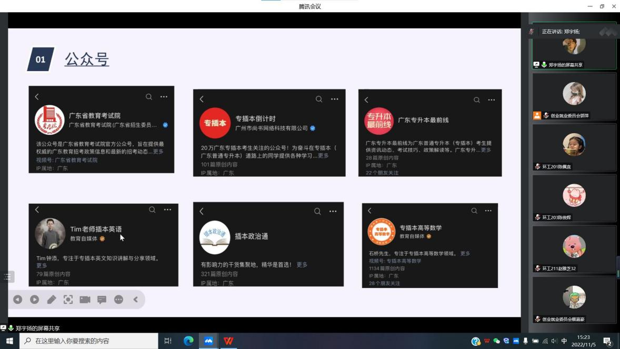Click the focus capture icon in slide toolbar
The width and height of the screenshot is (620, 349).
click(68, 300)
